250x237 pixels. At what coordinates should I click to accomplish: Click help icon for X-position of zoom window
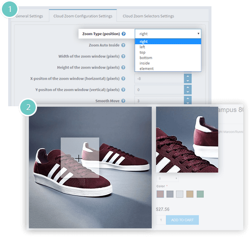pos(123,78)
